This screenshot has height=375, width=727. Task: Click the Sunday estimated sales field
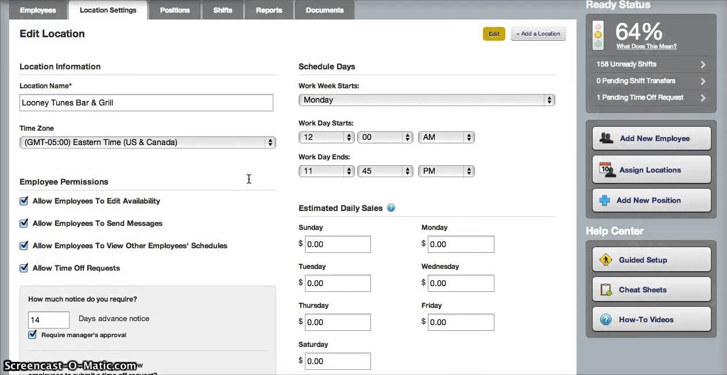338,244
